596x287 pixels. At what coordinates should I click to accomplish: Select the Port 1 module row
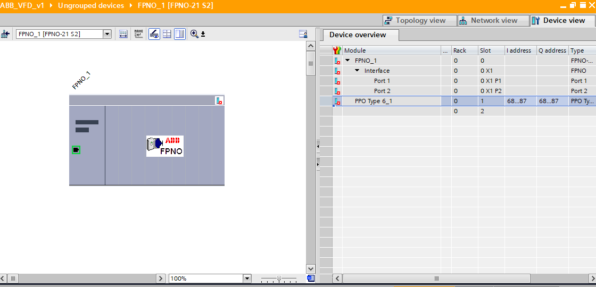point(382,81)
